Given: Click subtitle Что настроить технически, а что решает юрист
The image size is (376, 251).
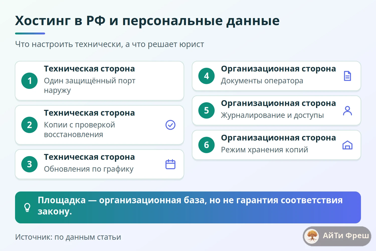Looking at the screenshot, I should point(110,44).
